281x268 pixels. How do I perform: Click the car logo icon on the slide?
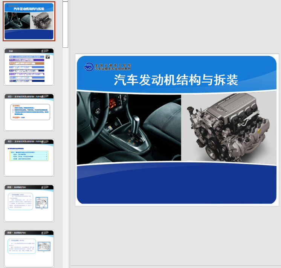(x=89, y=67)
